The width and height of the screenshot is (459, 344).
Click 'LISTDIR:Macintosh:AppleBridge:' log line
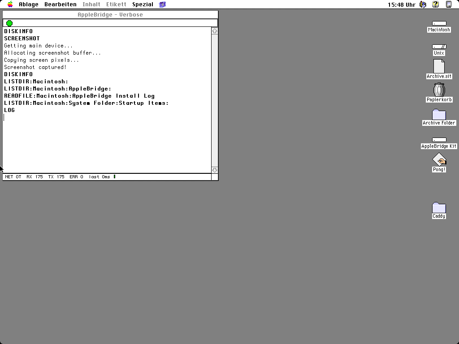tap(58, 89)
